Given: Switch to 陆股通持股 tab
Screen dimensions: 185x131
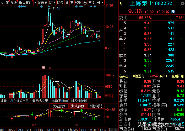Looking at the screenshot, I should click(x=79, y=101).
